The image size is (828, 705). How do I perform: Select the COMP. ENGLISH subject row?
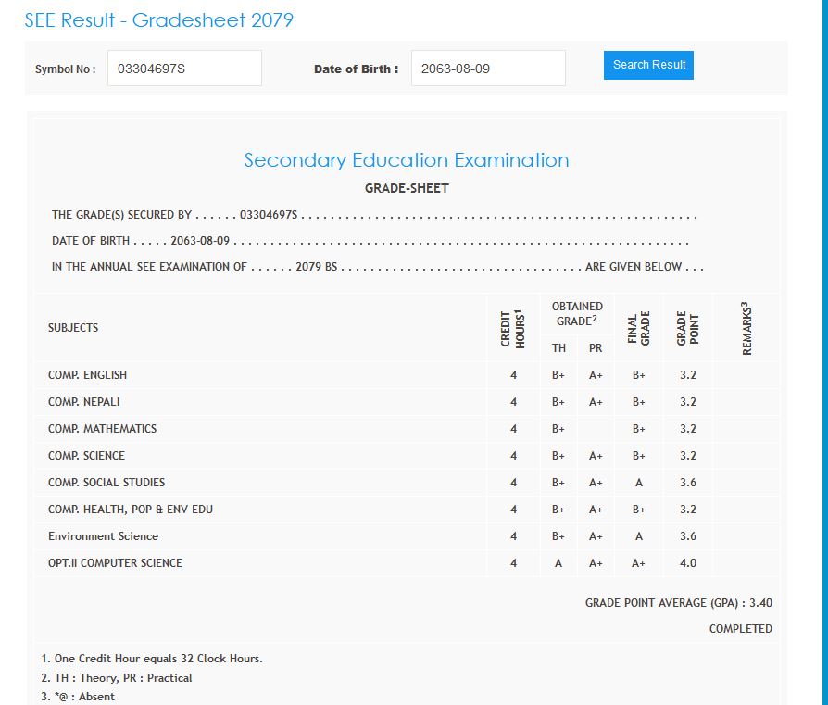(88, 375)
